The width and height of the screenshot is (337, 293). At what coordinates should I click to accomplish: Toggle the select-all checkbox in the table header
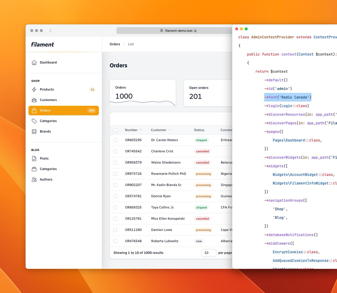pyautogui.click(x=115, y=130)
